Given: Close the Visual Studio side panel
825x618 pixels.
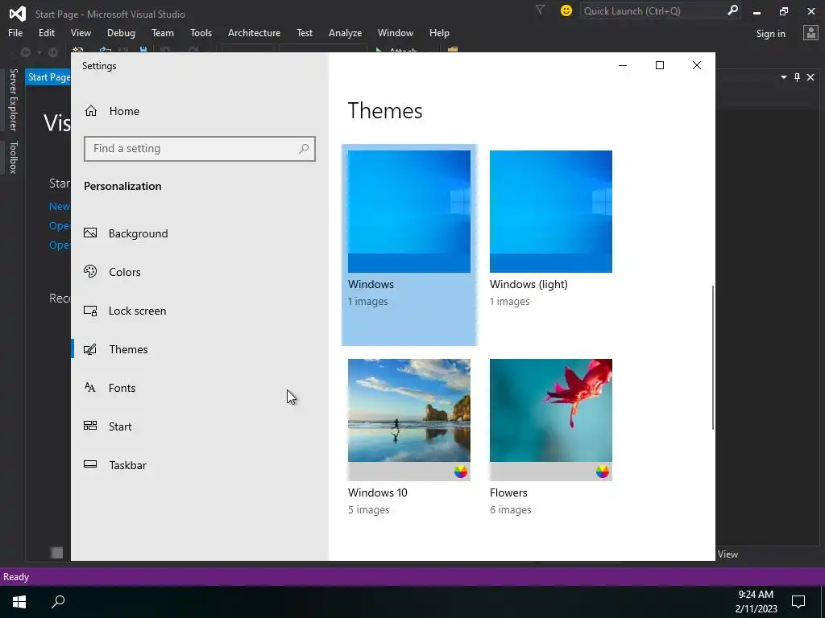Looking at the screenshot, I should coord(810,77).
